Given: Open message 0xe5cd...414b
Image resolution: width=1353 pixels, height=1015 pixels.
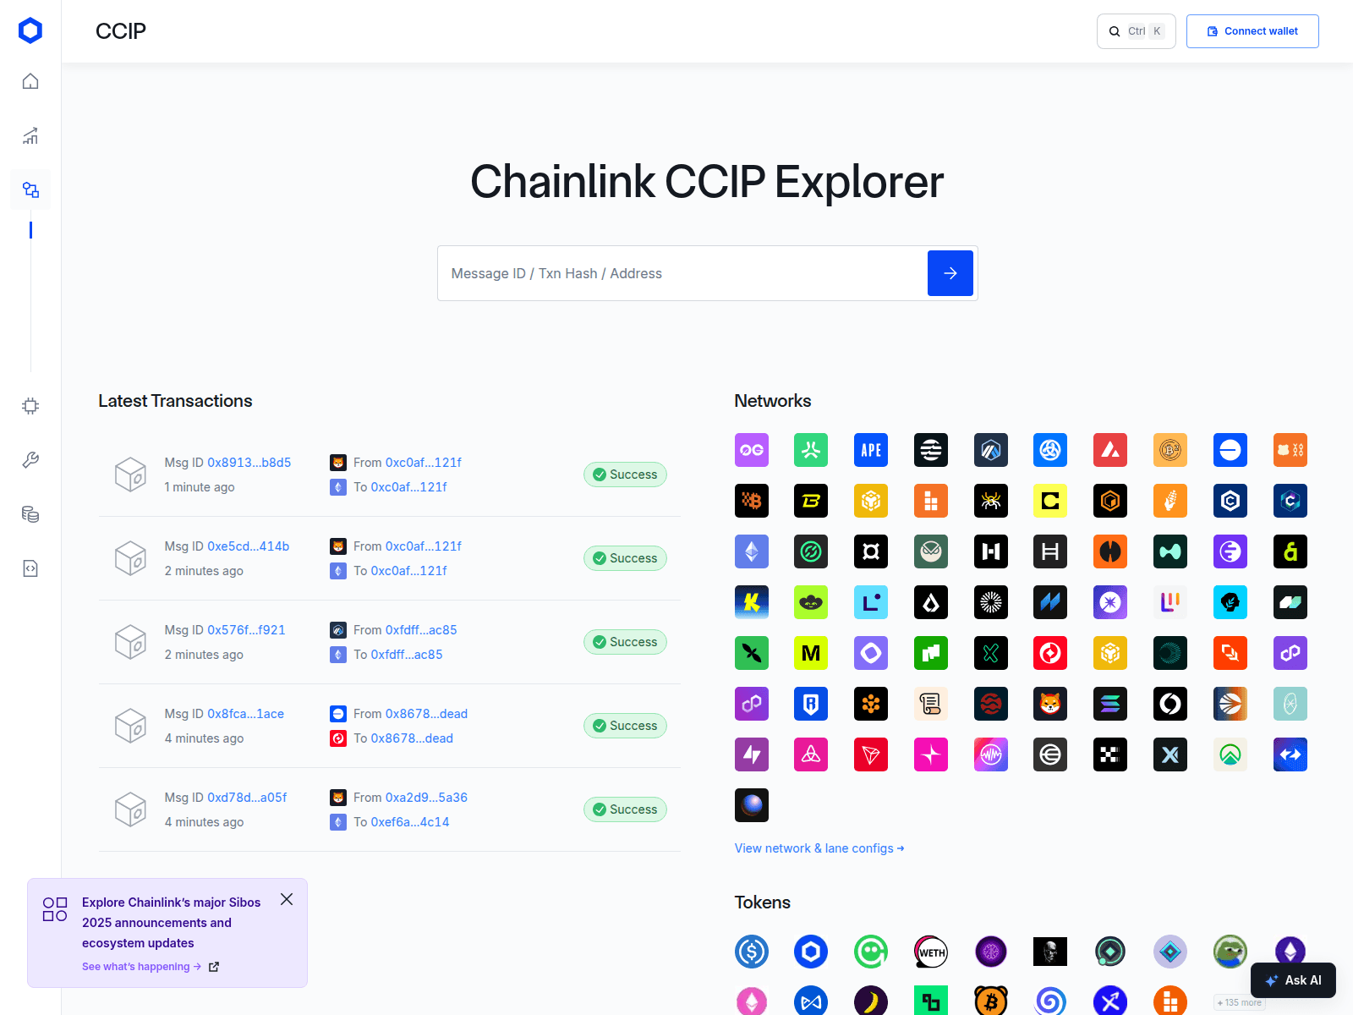Looking at the screenshot, I should point(248,546).
